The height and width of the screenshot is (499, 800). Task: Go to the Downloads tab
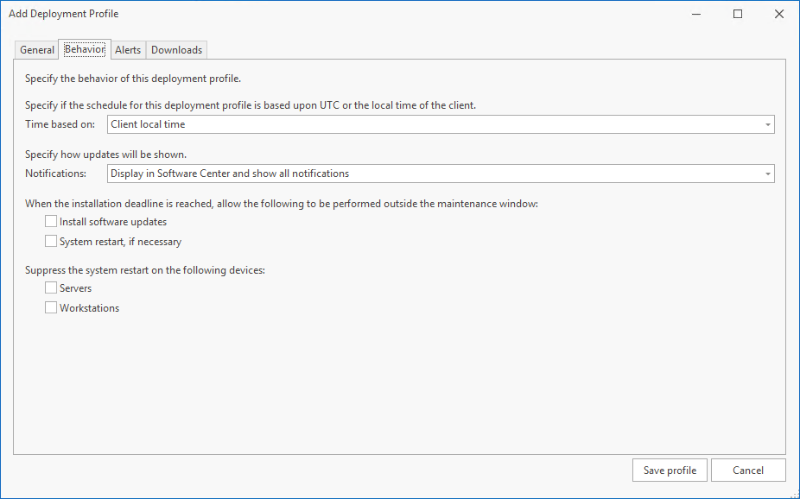176,50
